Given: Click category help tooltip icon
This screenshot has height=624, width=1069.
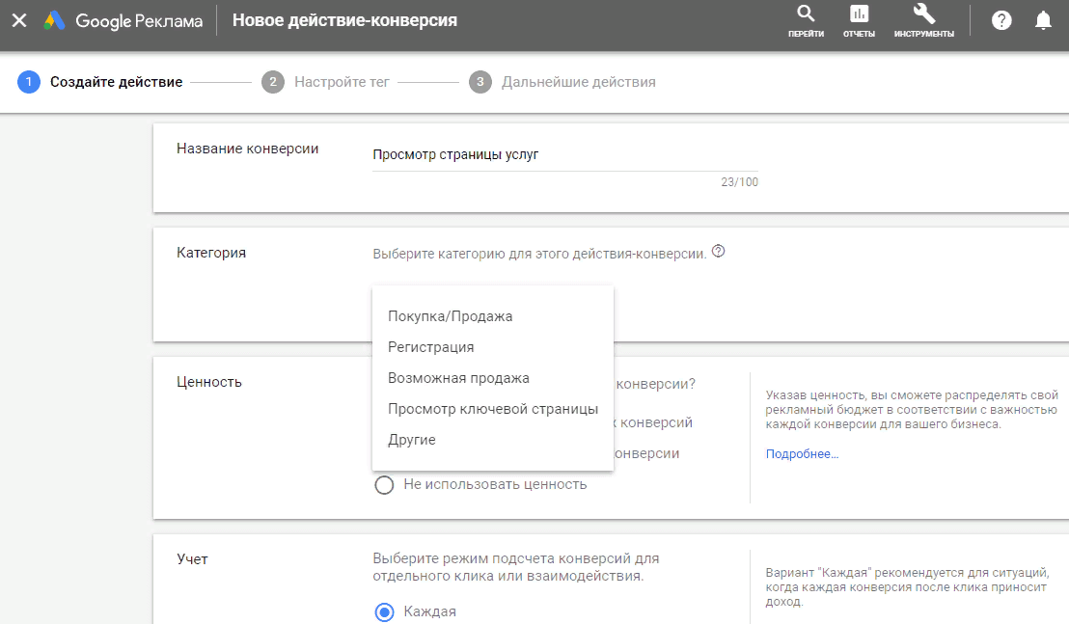Looking at the screenshot, I should (718, 253).
